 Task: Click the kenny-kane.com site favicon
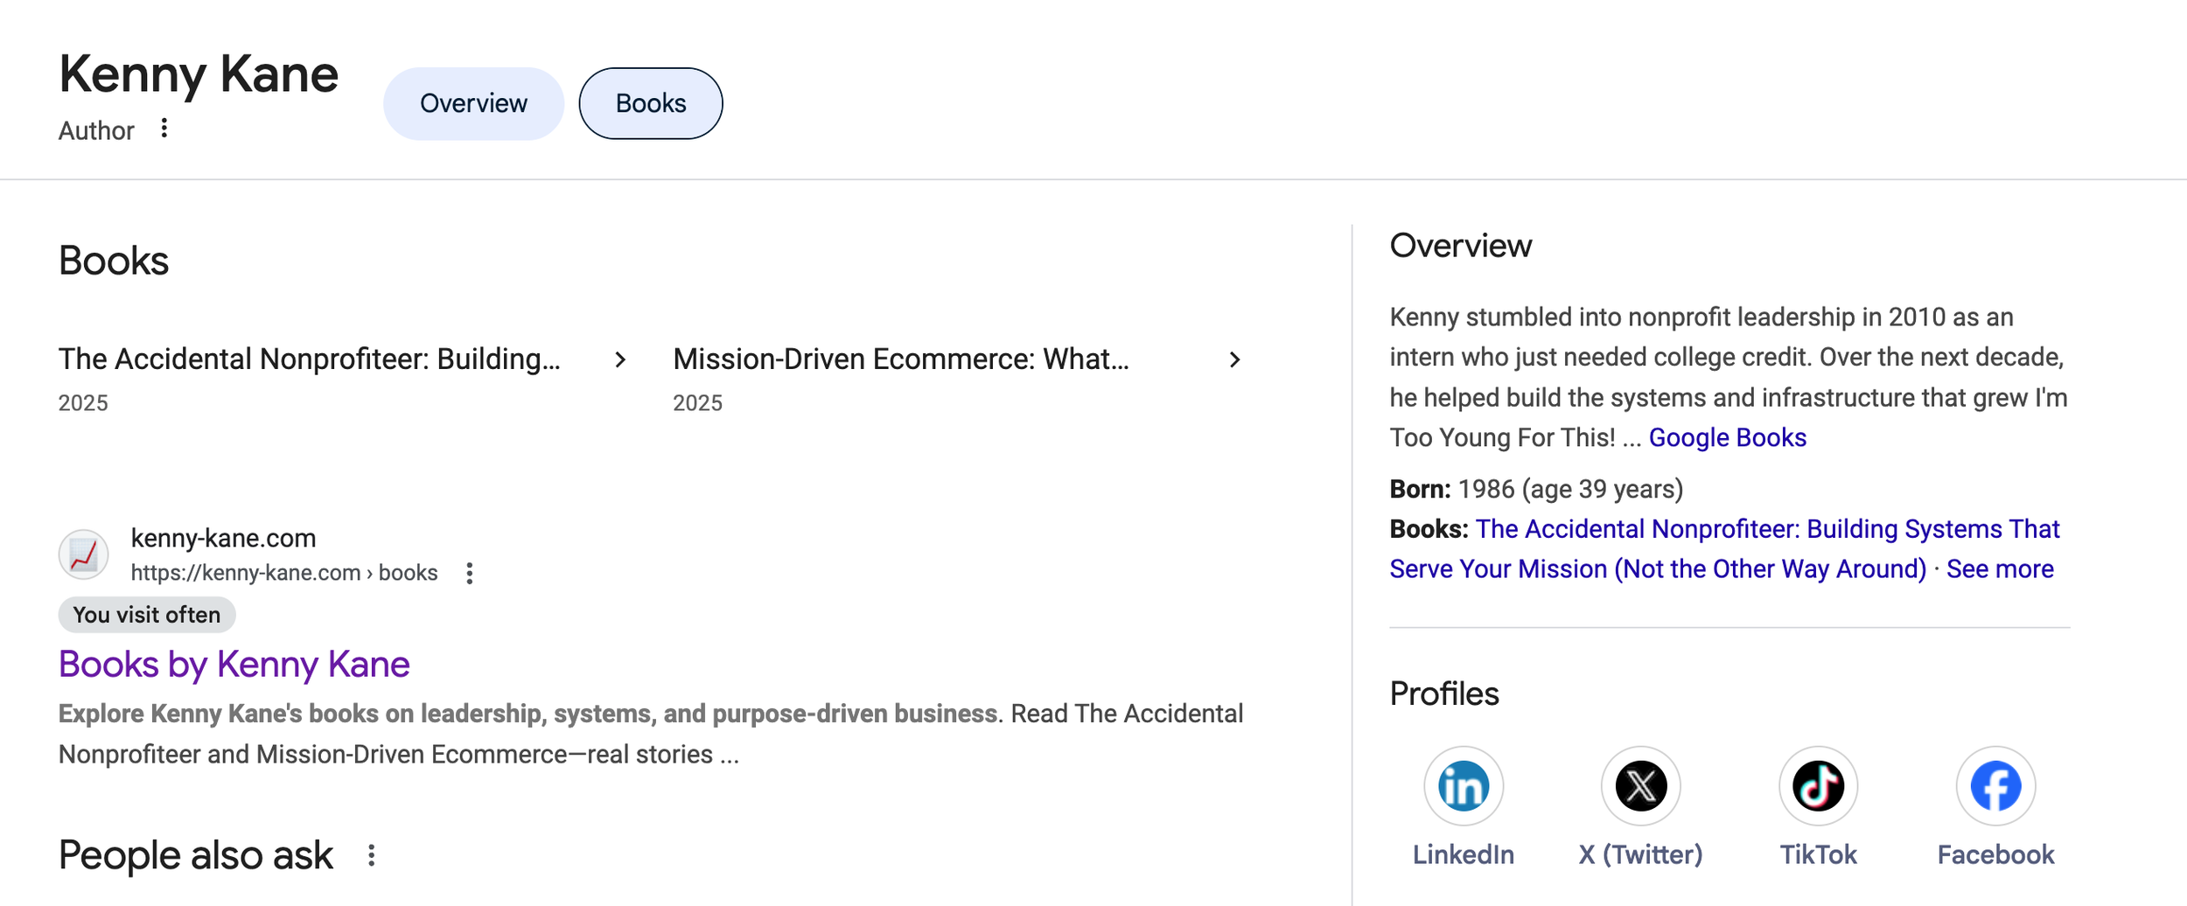point(84,554)
